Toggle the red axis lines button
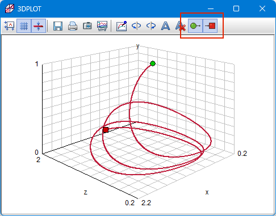 39,26
